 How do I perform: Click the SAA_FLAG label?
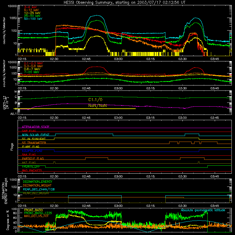29,155
